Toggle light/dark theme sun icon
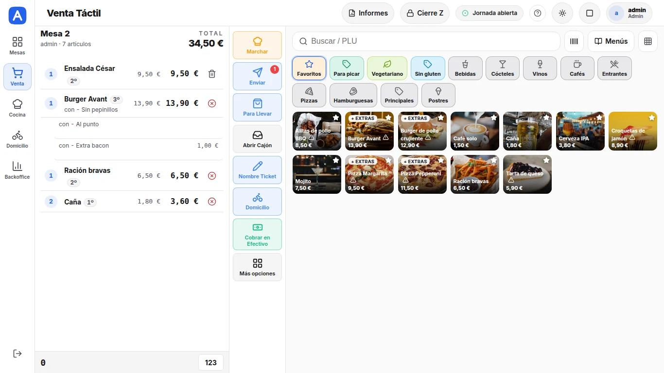 click(562, 13)
